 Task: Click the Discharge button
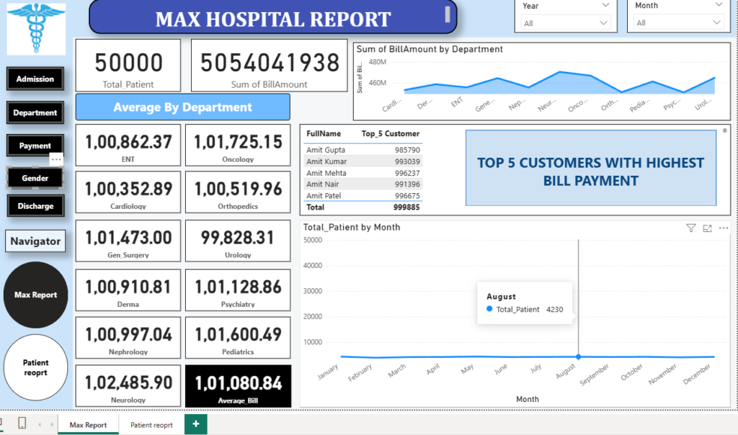coord(35,206)
